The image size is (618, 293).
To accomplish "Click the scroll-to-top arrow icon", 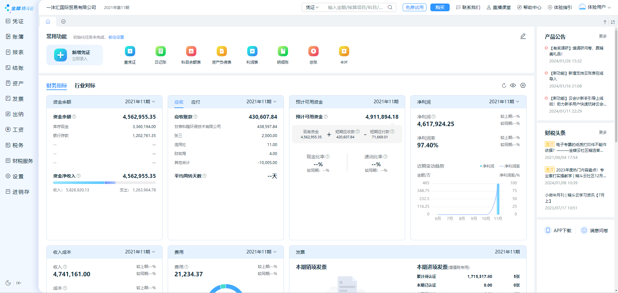I will coord(605,22).
